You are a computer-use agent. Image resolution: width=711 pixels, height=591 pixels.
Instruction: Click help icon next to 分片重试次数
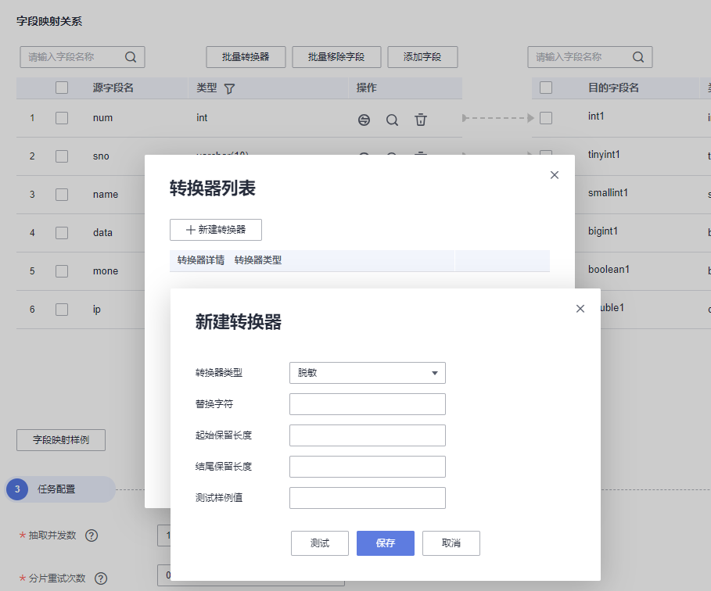[101, 578]
